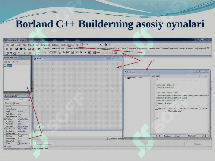The width and height of the screenshot is (215, 161).
Task: Click the Save floppy disk icon
Action: [16, 49]
